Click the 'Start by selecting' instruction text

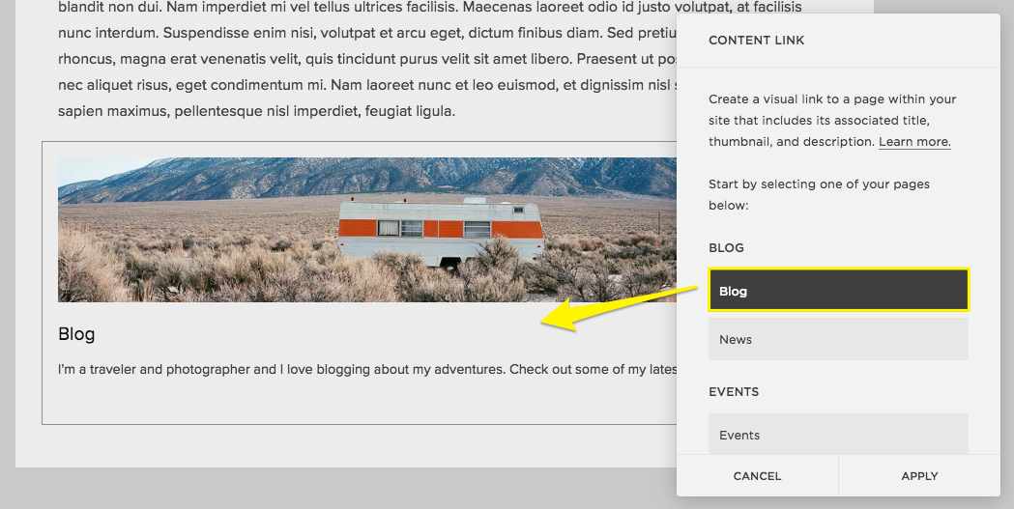point(820,194)
